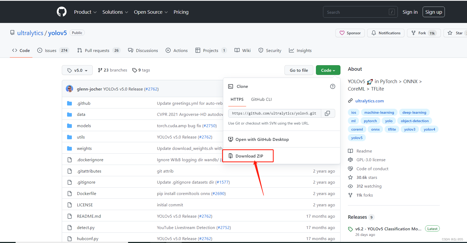The image size is (467, 243).
Task: Open the v5.0 branch selector dropdown
Action: pyautogui.click(x=77, y=70)
